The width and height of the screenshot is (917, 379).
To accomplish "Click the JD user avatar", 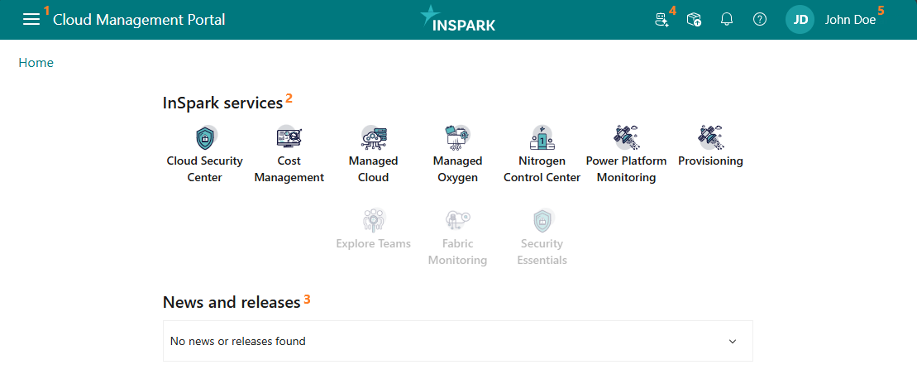I will [x=800, y=20].
